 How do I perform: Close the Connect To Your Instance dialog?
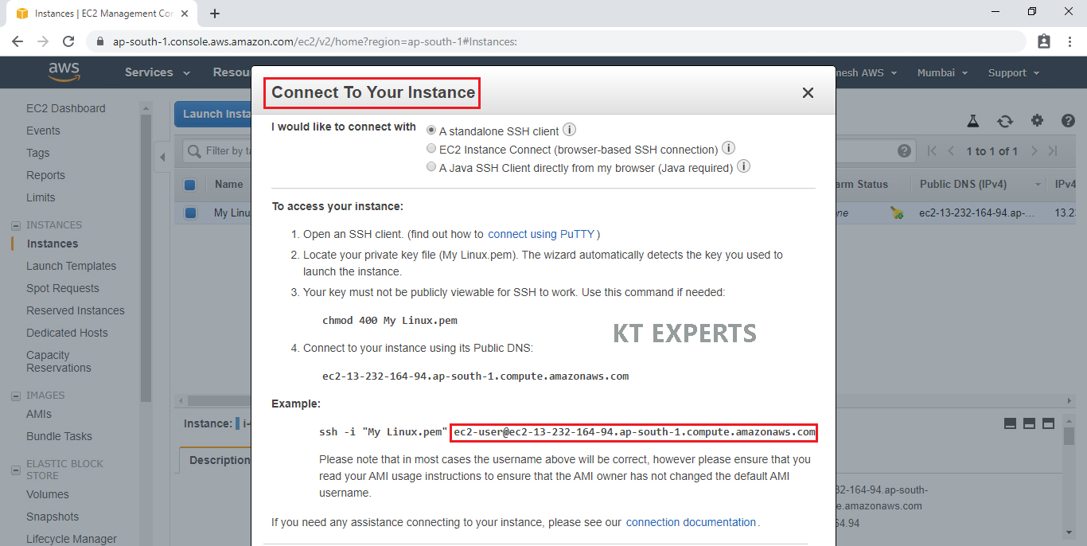808,92
